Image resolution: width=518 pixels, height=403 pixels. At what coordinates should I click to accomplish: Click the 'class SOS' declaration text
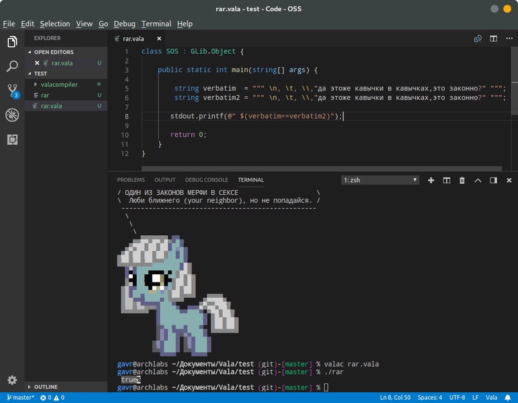(x=160, y=51)
